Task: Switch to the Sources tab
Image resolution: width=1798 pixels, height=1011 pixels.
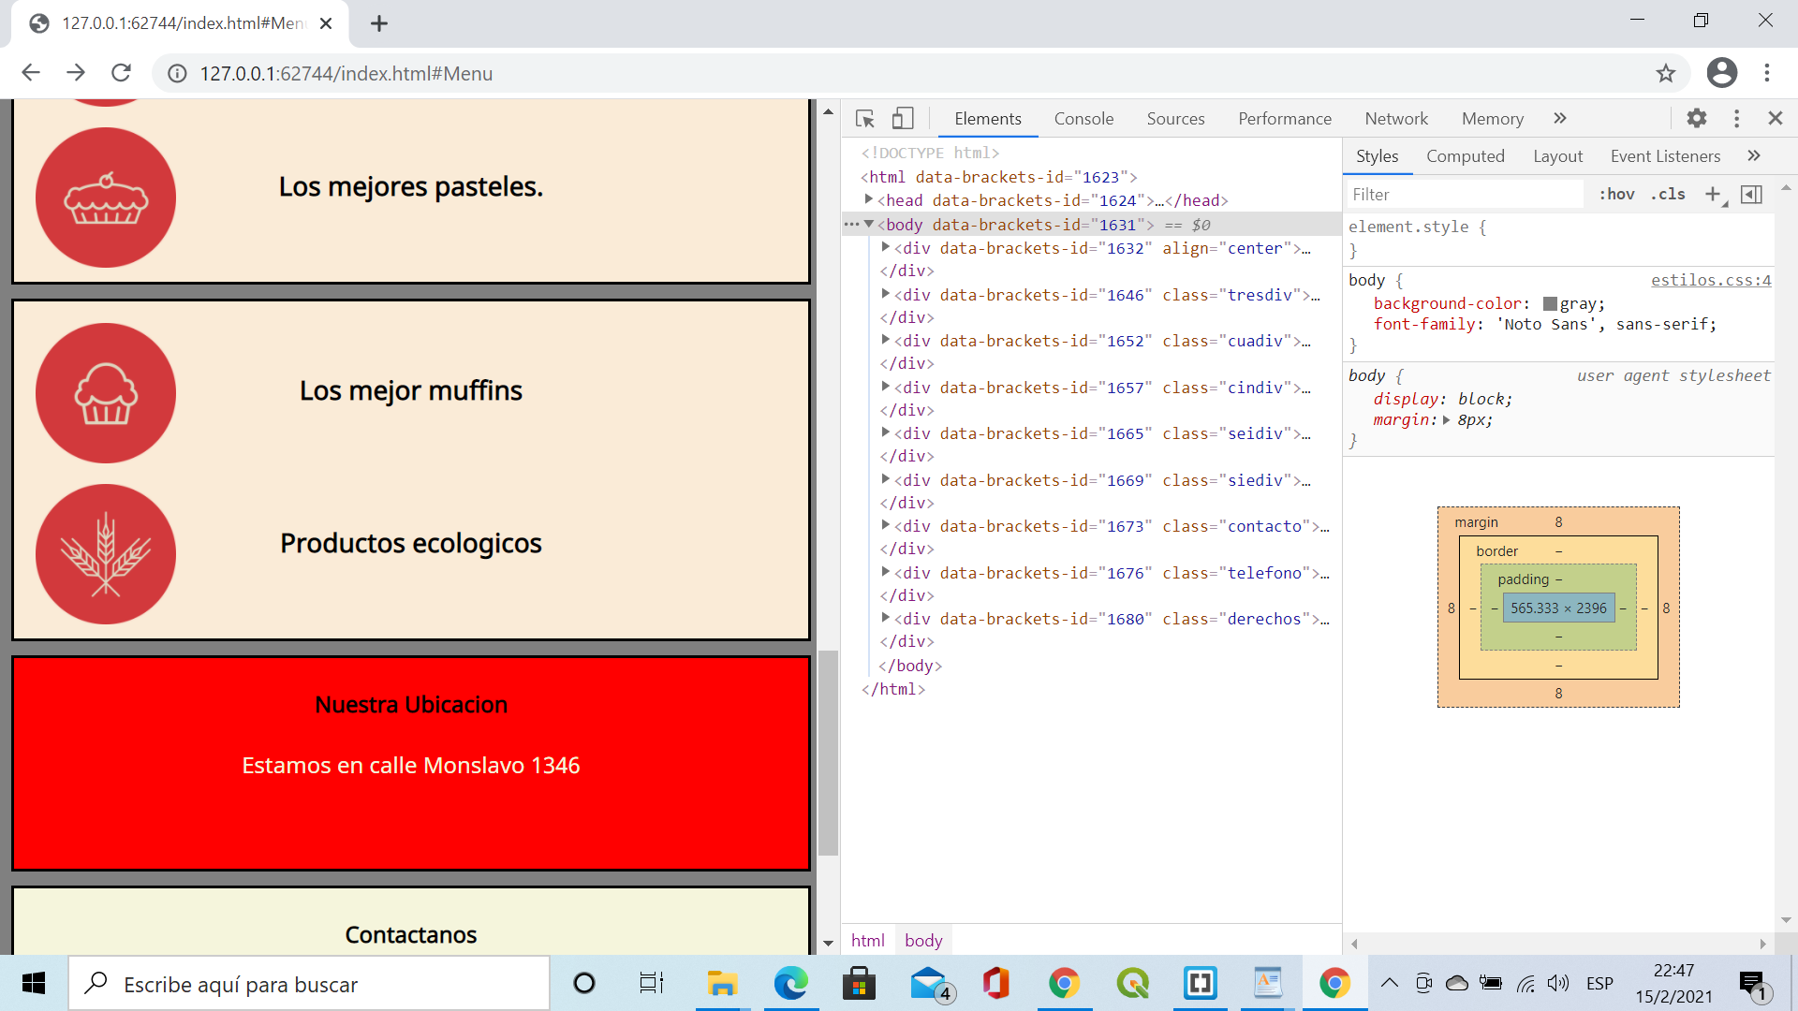Action: click(x=1175, y=119)
